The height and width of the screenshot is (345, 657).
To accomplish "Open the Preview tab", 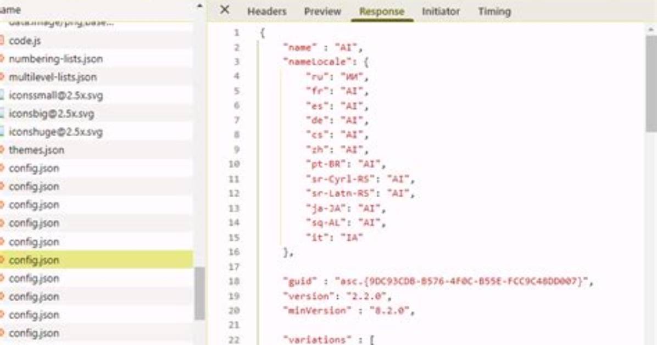I will (322, 12).
